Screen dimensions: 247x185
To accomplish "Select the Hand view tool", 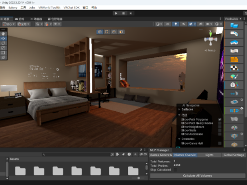I will point(3,34).
